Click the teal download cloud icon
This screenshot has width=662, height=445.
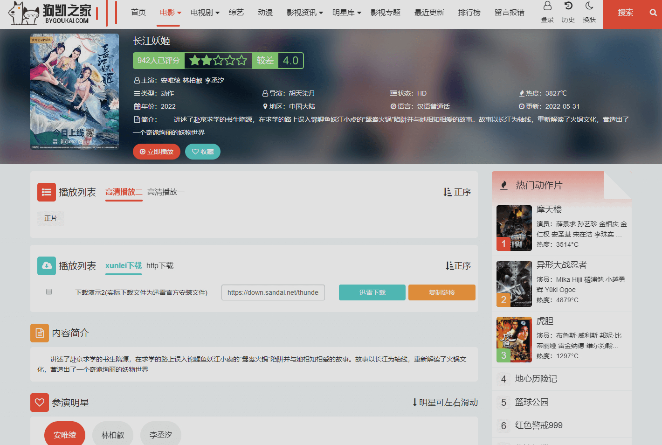(x=47, y=266)
